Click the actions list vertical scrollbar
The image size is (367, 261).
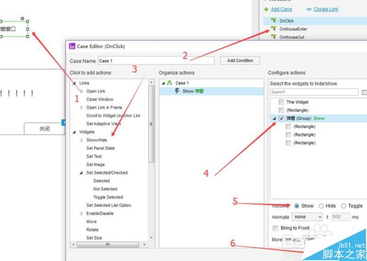click(151, 124)
